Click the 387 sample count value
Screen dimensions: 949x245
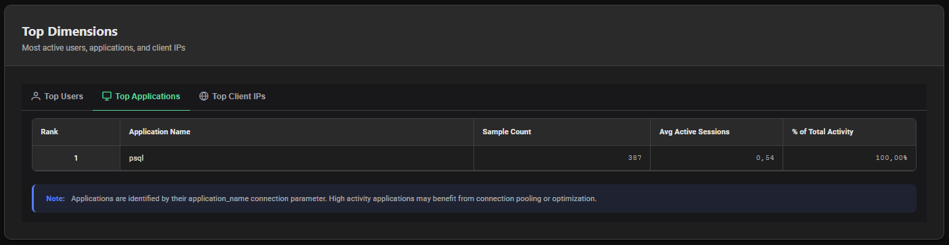[x=634, y=158]
